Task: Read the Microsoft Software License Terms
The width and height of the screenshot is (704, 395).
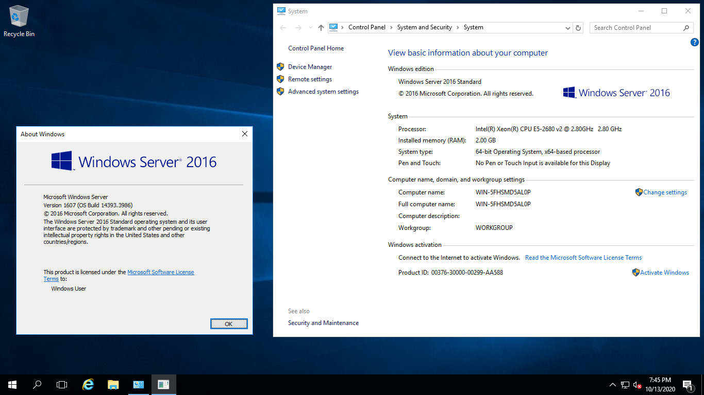Action: (x=583, y=258)
